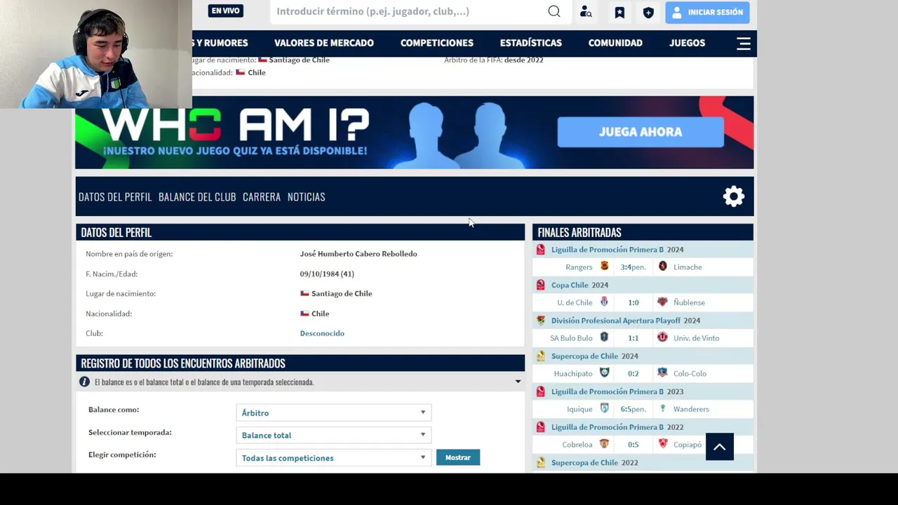The width and height of the screenshot is (898, 505).
Task: Click the Ñublense team name
Action: (689, 302)
